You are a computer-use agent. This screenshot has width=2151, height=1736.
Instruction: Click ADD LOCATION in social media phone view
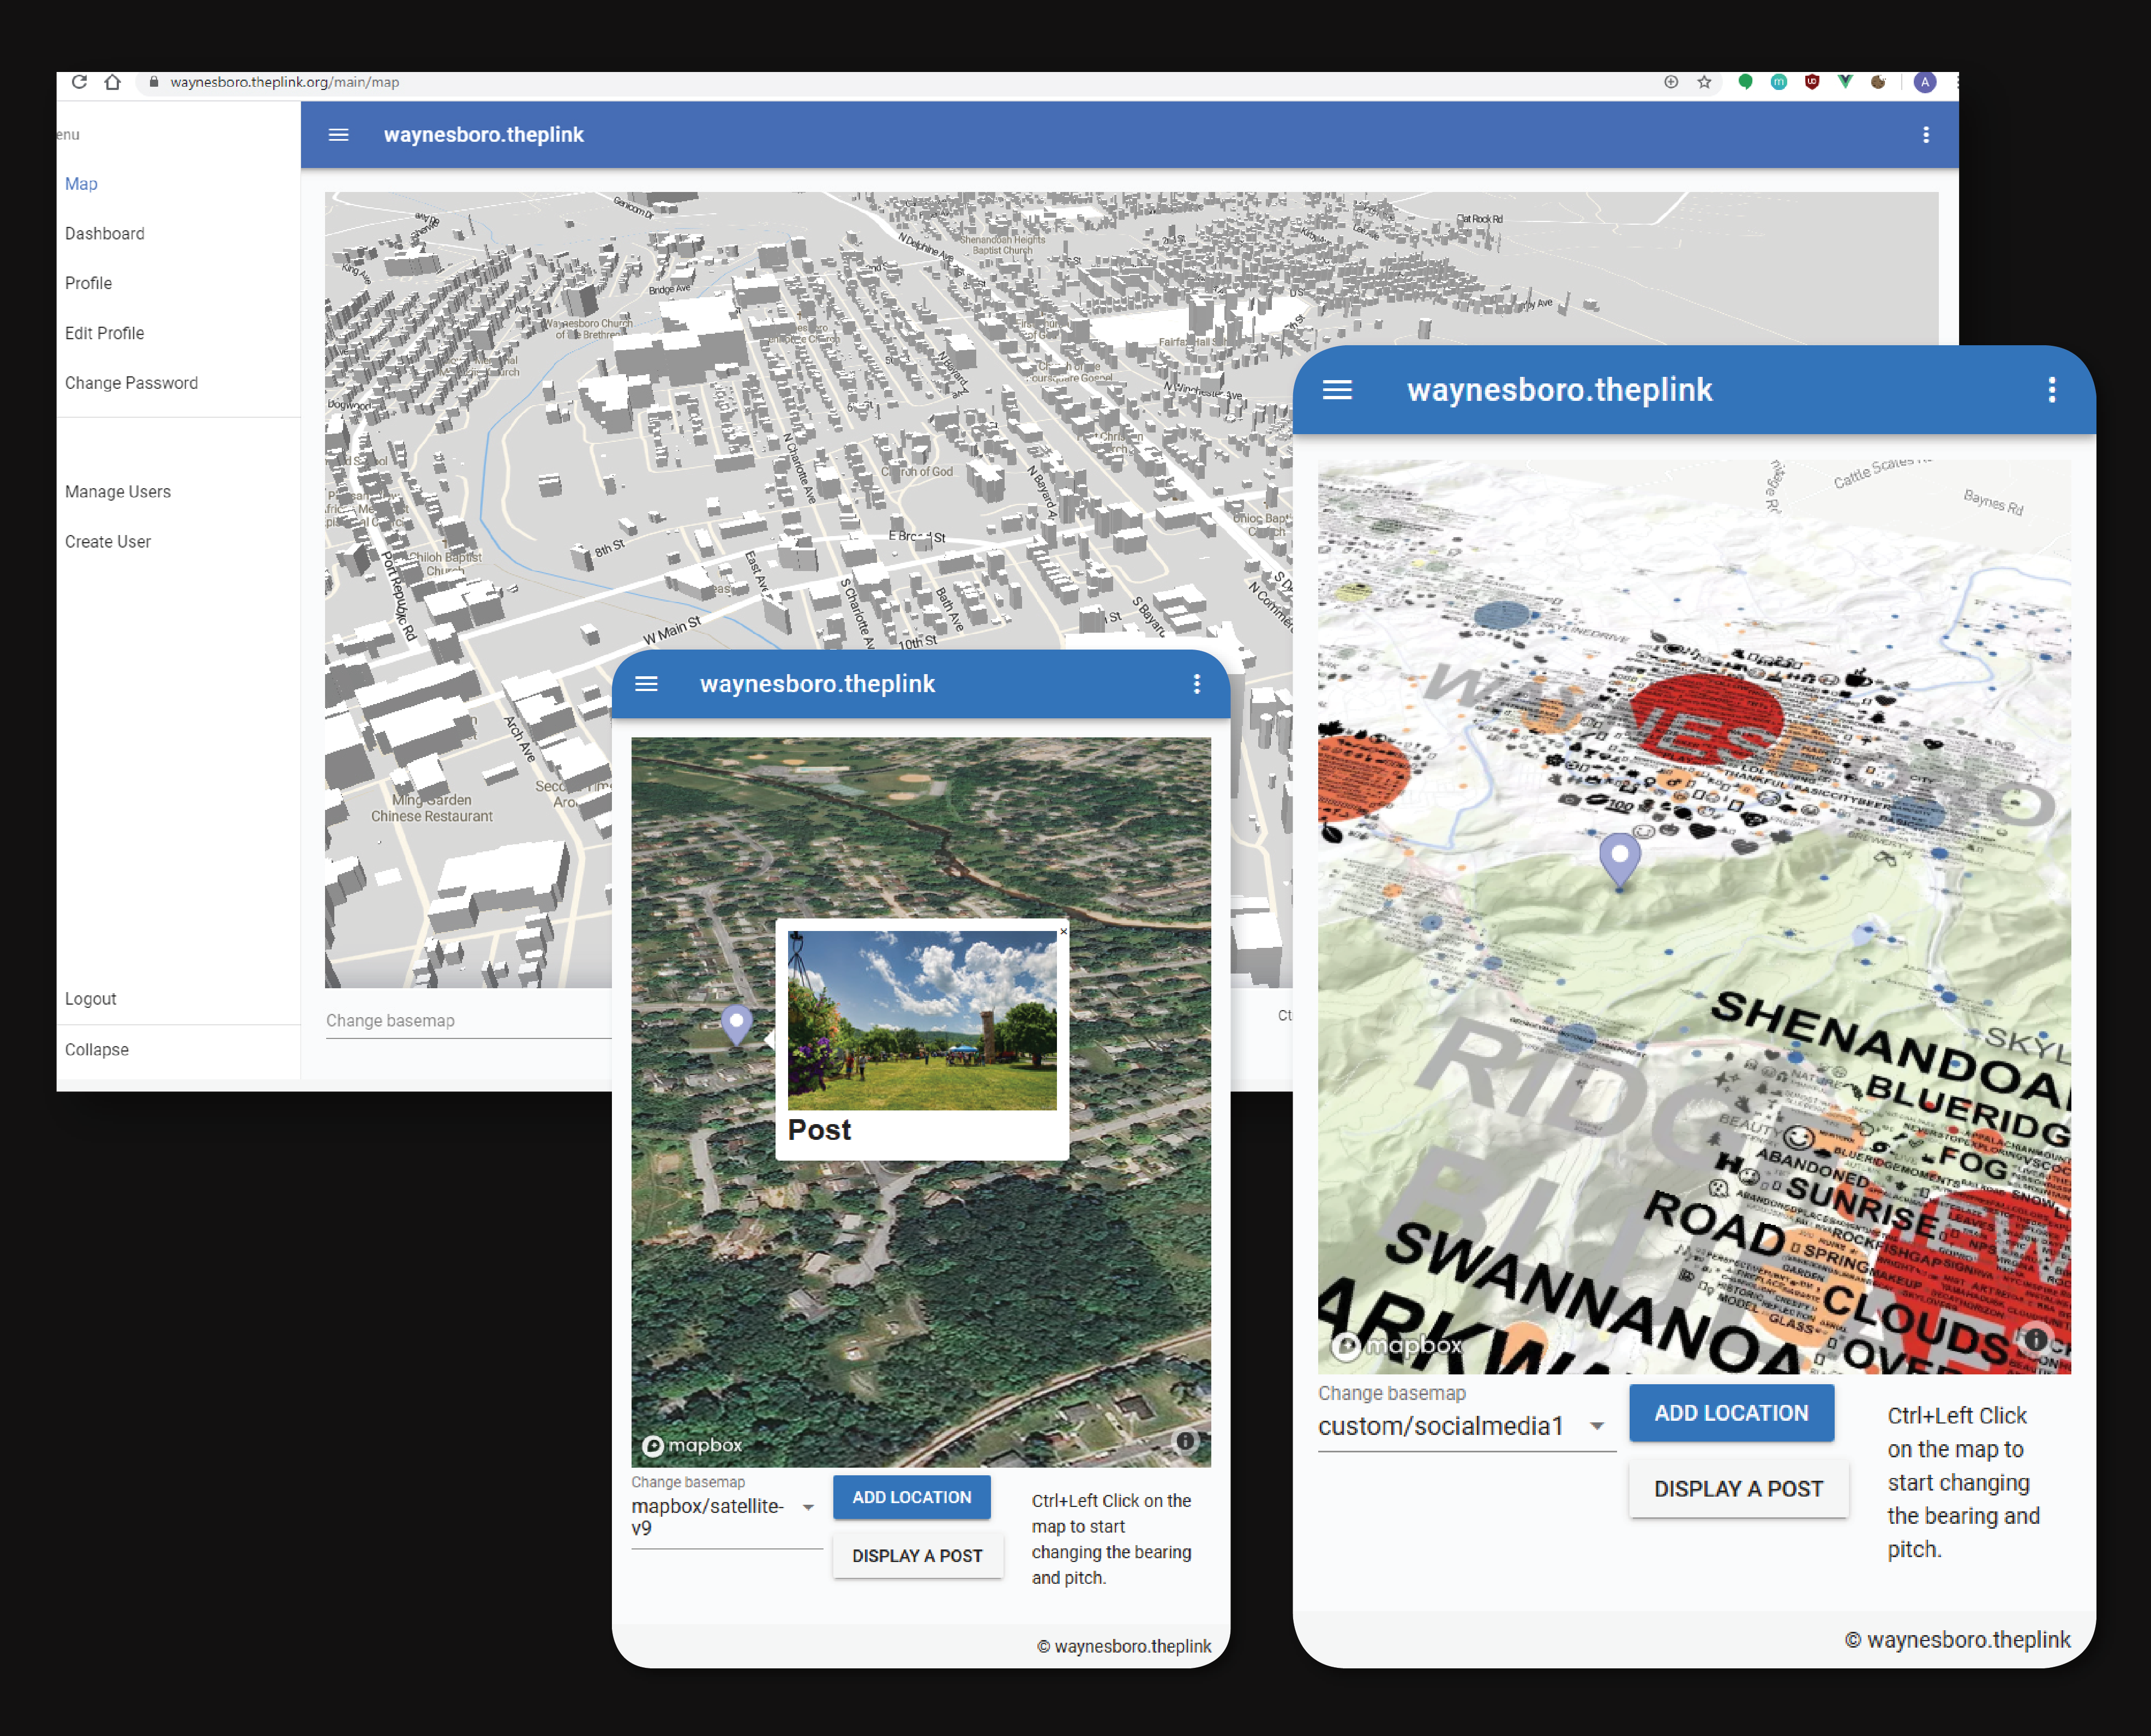click(x=1732, y=1413)
